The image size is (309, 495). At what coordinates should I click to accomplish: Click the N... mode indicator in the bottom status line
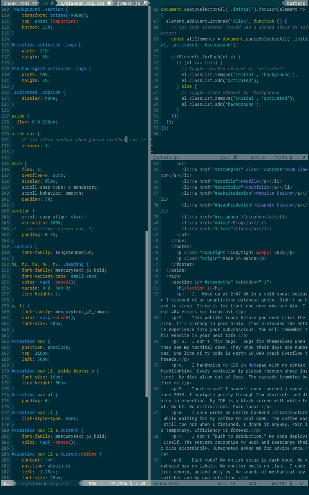(7, 484)
